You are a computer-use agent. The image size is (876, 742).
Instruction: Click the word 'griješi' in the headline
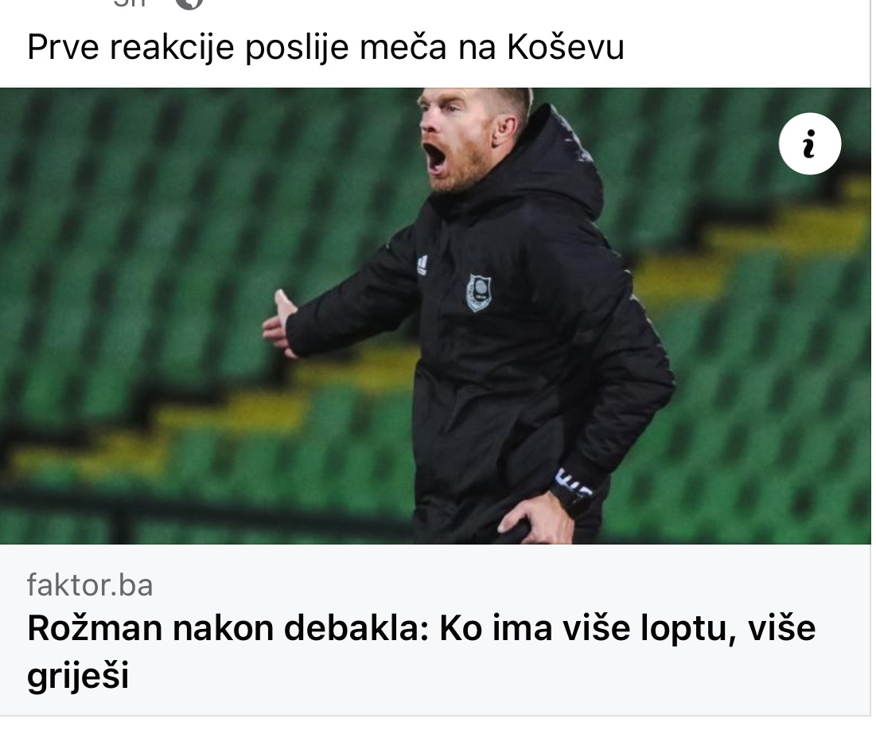tap(78, 675)
